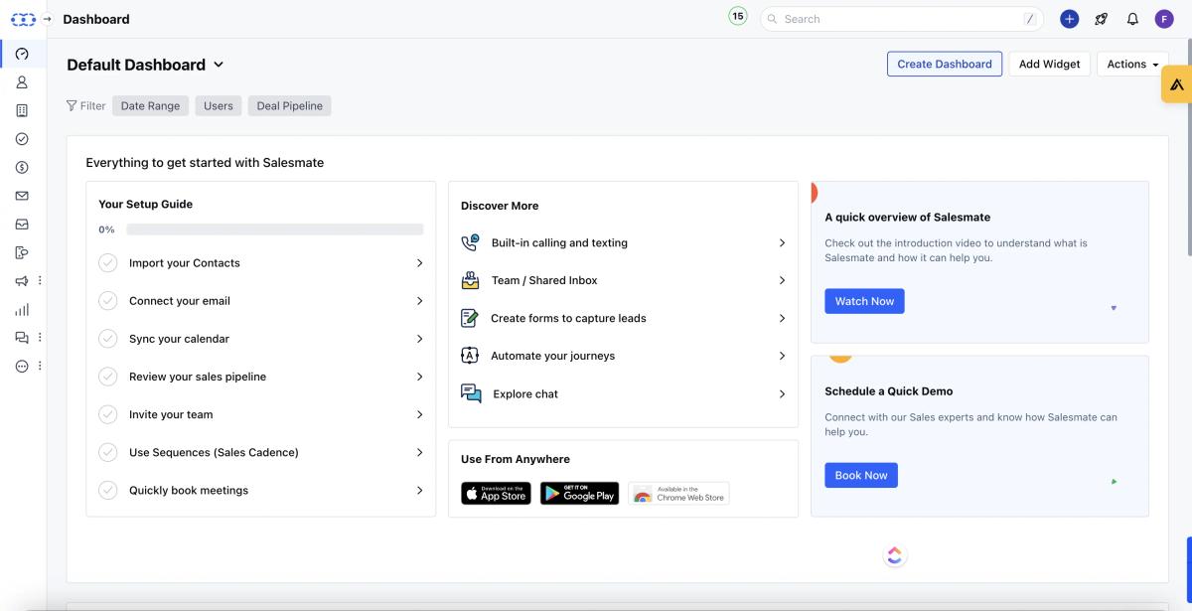Open the App Store download badge
1192x611 pixels.
[496, 493]
